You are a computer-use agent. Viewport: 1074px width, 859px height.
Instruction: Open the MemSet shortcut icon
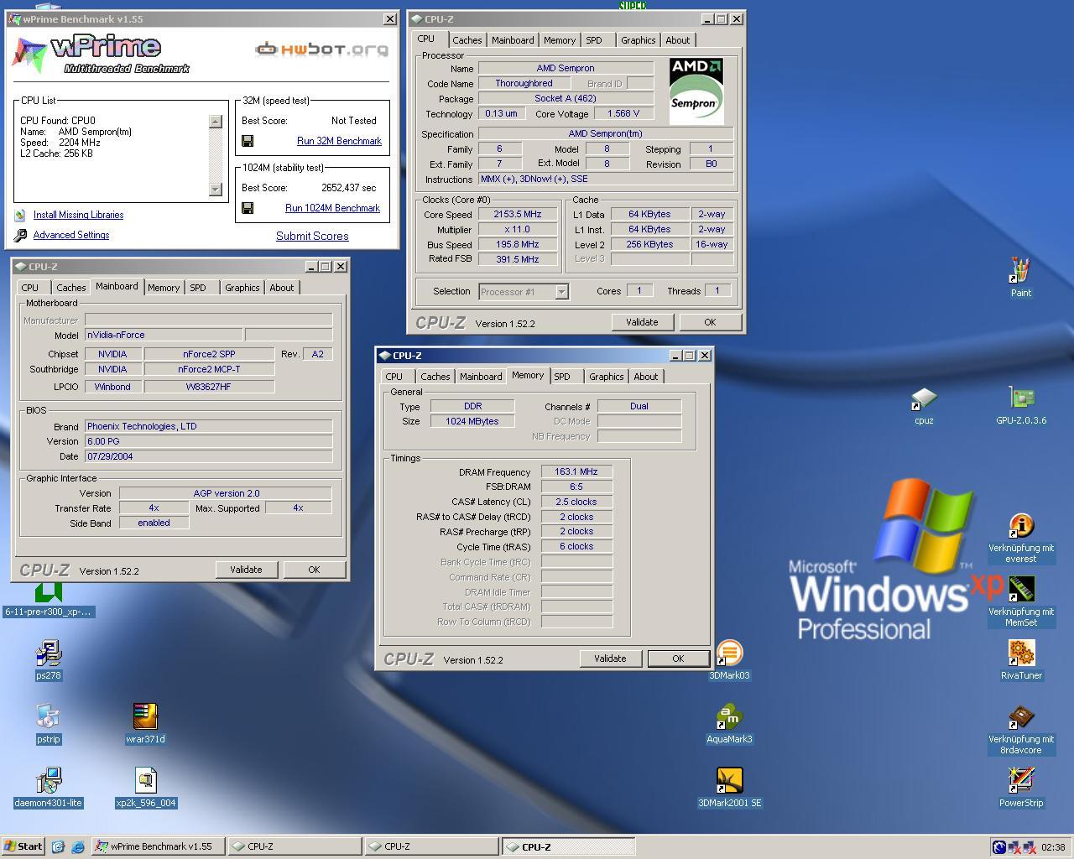[x=1020, y=590]
